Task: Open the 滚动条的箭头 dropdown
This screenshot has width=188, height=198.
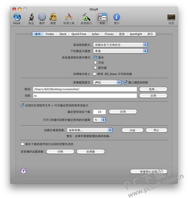Action: (x=120, y=45)
